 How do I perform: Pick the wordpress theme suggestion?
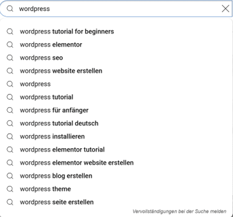pyautogui.click(x=116, y=189)
